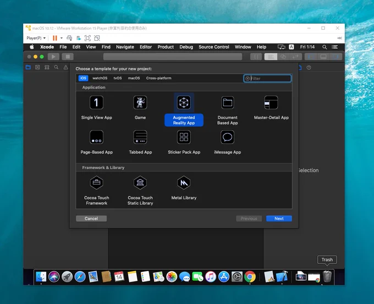374x304 pixels.
Task: Open Notification Center from menu bar
Action: pos(334,47)
